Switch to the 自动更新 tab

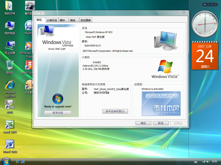85,20
